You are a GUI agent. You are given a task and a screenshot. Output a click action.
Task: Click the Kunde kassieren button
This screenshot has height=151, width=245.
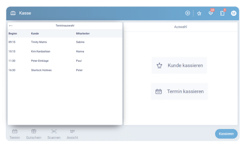point(179,65)
